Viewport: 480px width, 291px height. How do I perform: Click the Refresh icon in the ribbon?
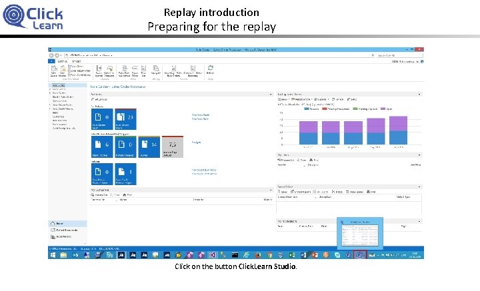tap(210, 70)
